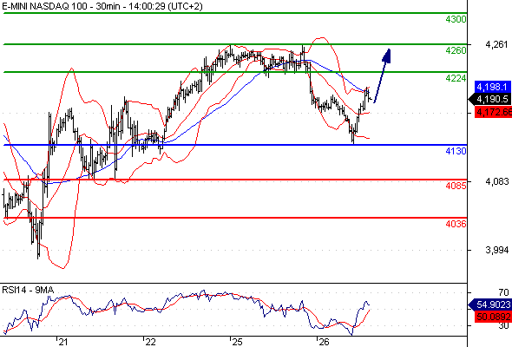Click the blue 4130 pivot label
The height and width of the screenshot is (347, 512).
(456, 151)
